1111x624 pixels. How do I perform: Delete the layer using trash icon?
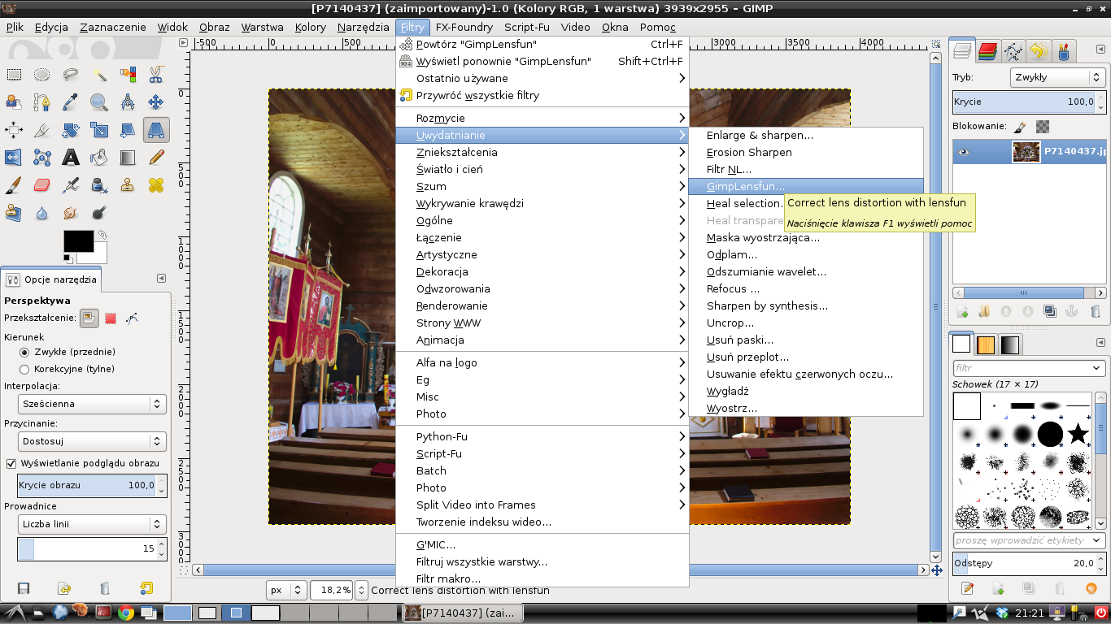[1095, 311]
